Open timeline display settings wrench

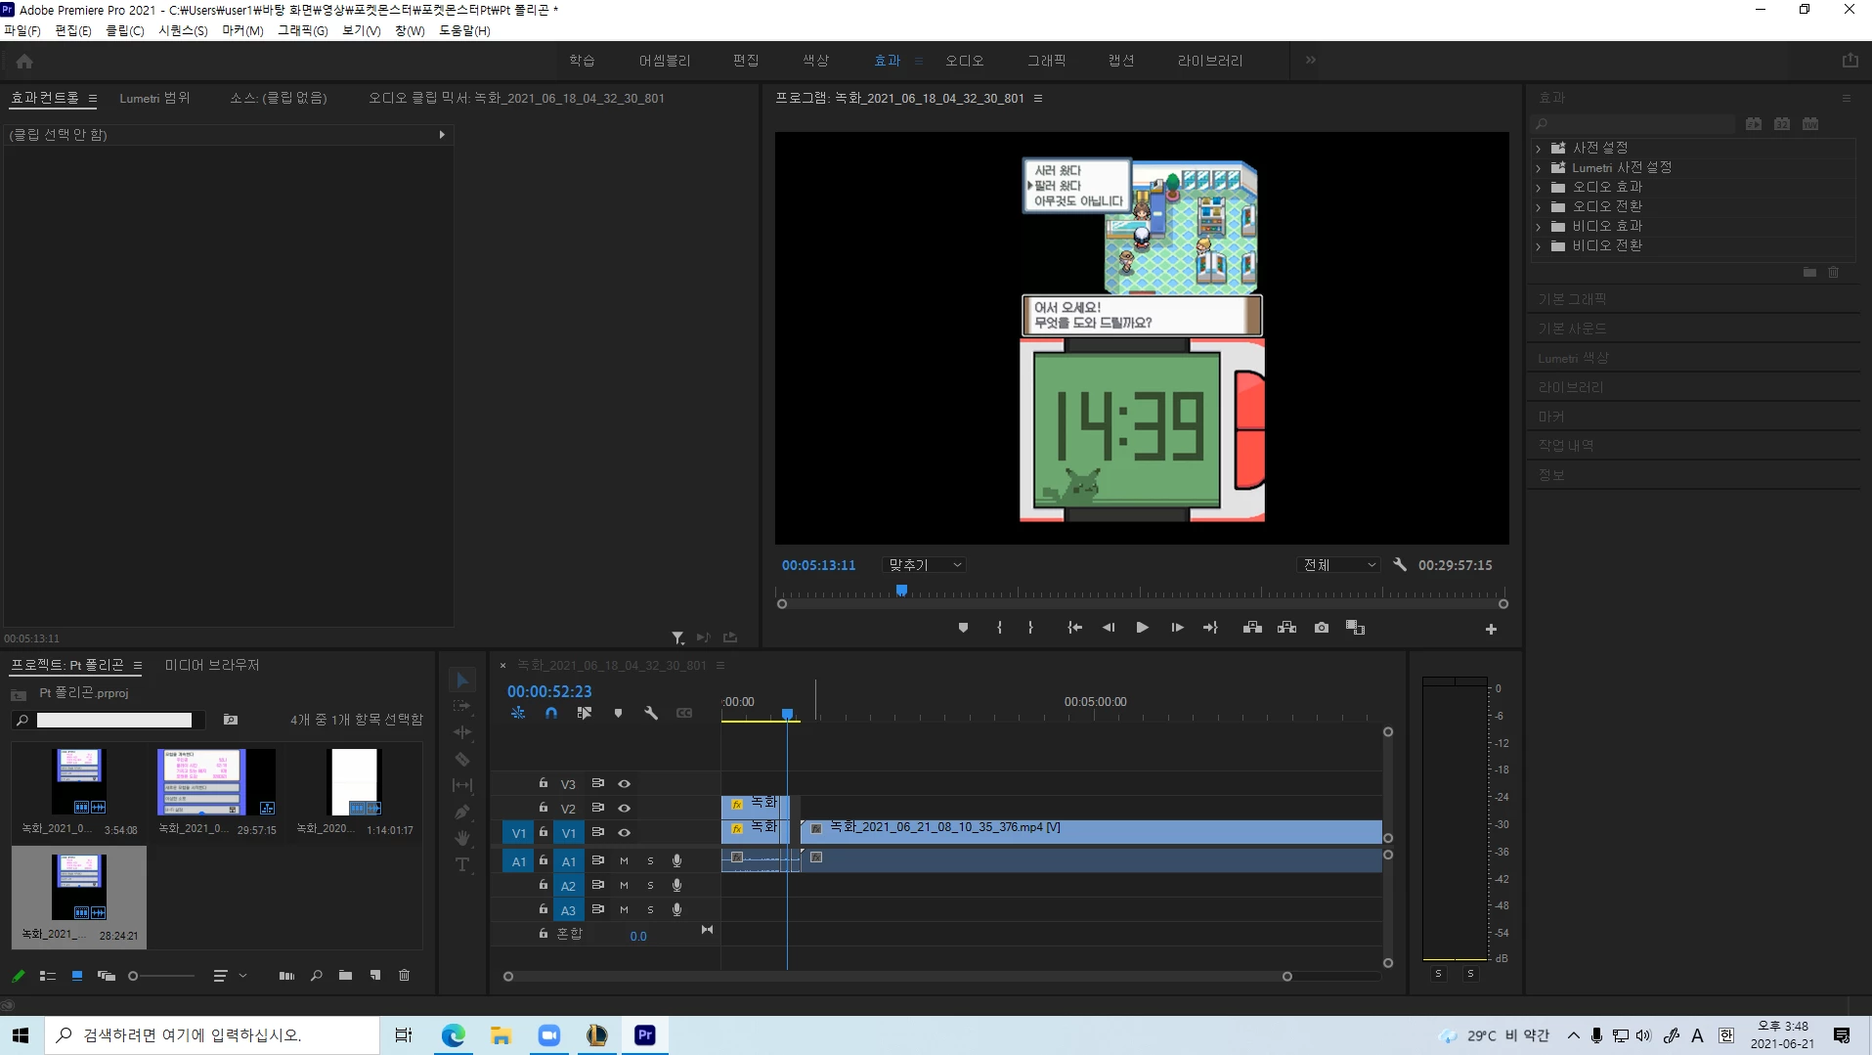[651, 713]
